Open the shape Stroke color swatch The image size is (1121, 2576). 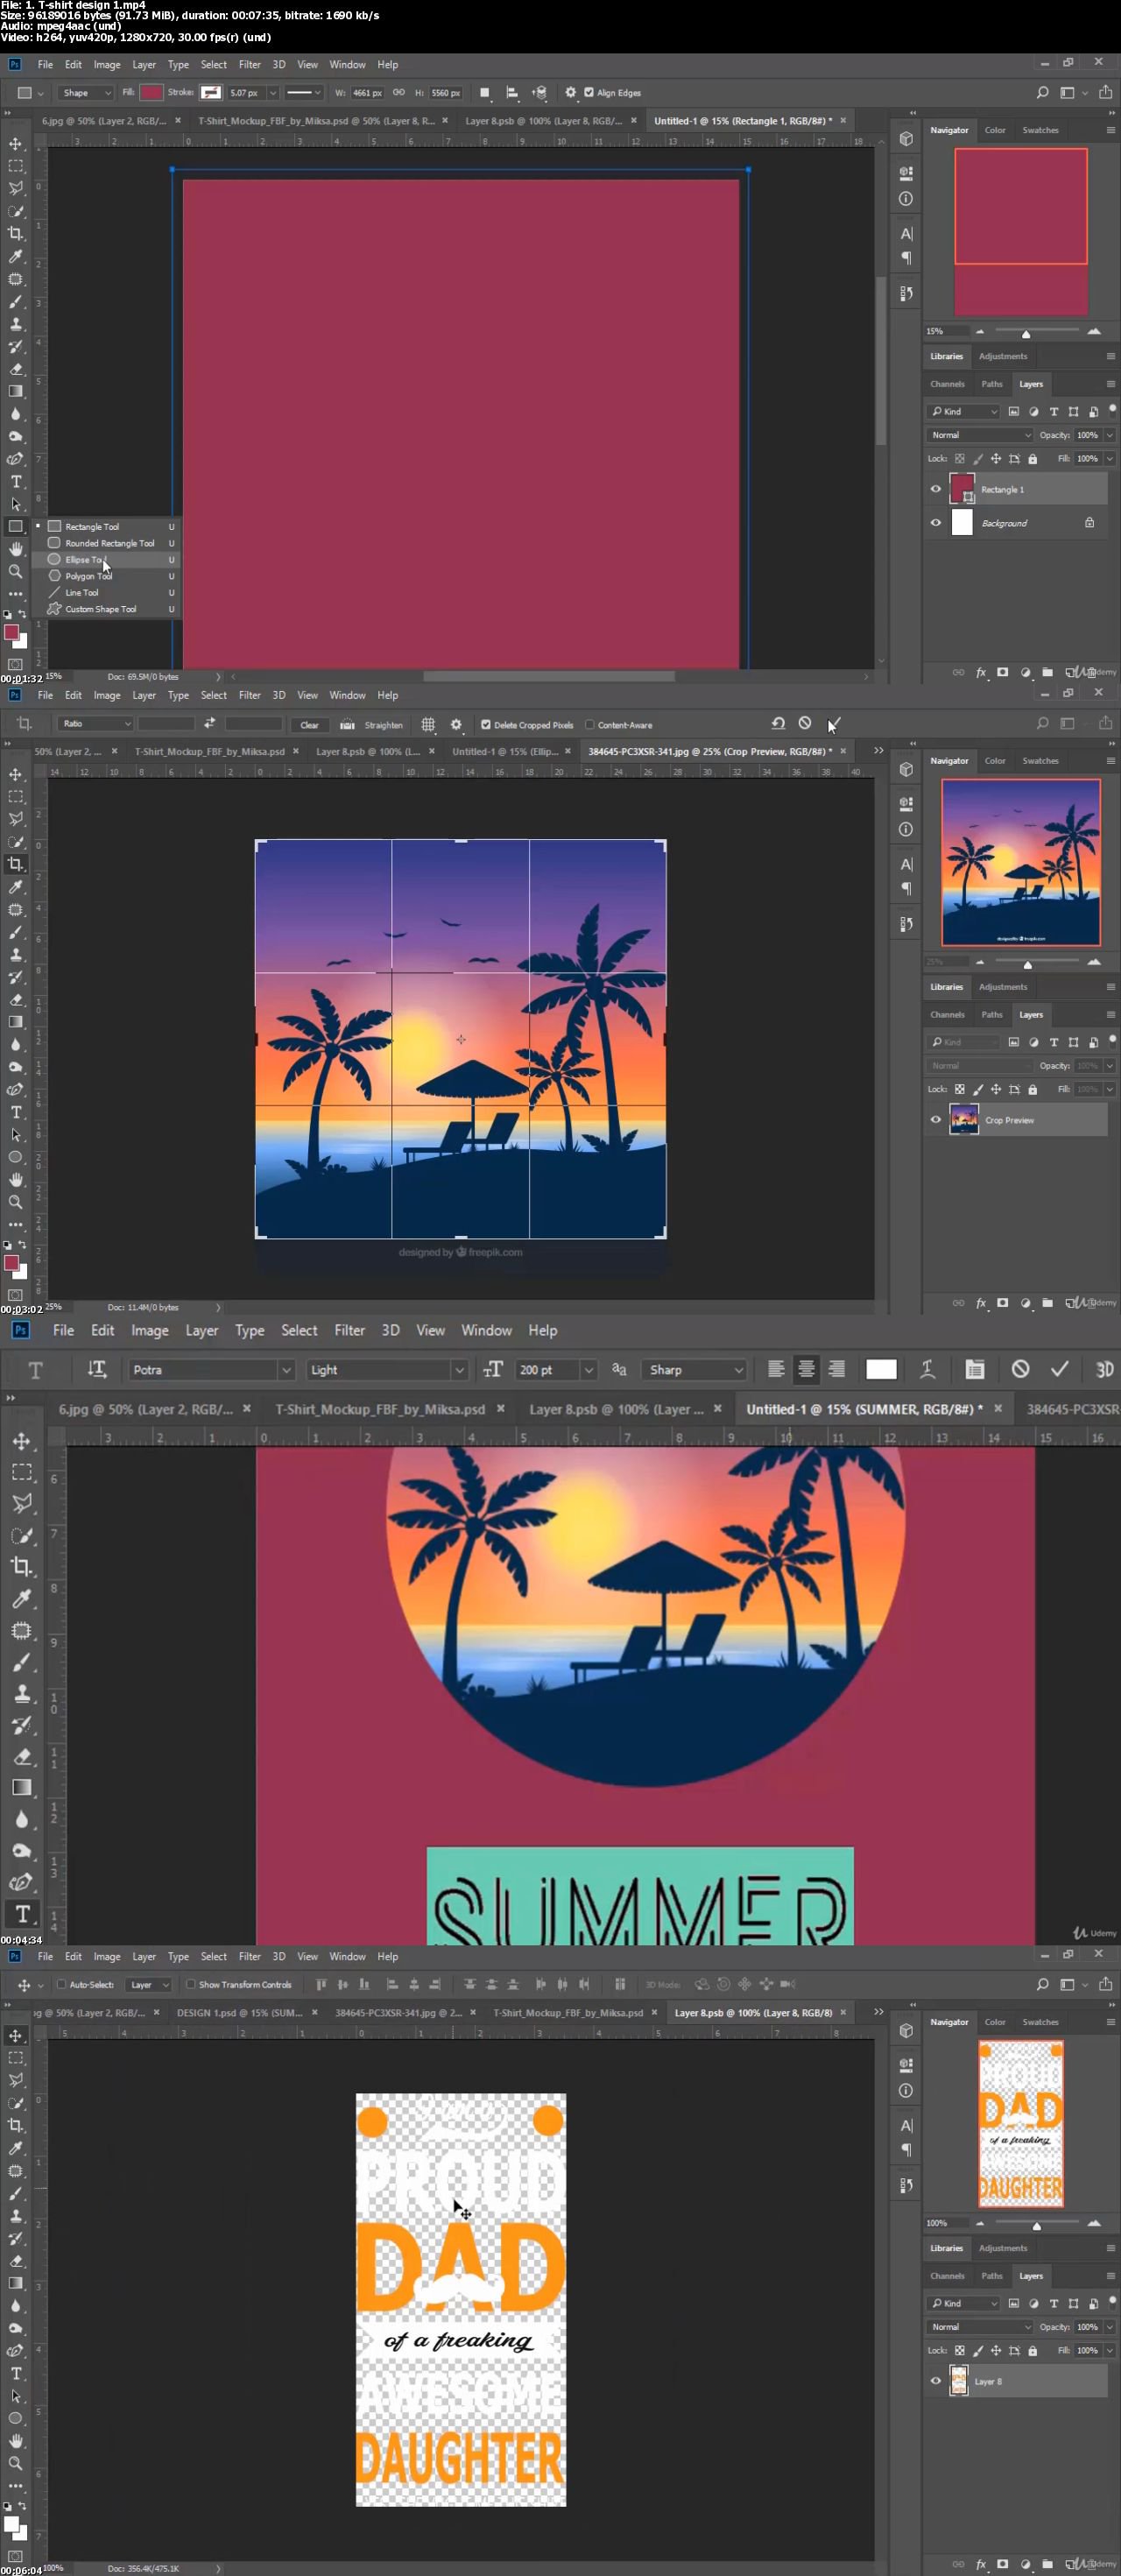click(211, 93)
